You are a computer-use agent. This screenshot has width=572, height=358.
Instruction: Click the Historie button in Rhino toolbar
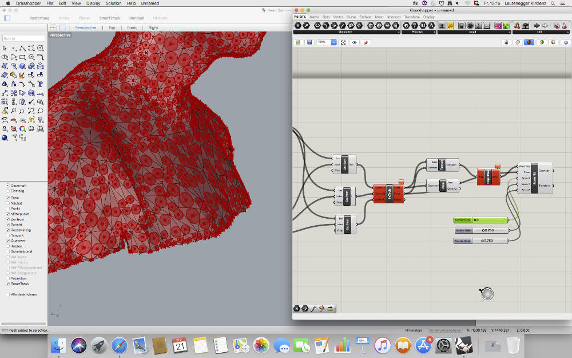click(x=160, y=18)
